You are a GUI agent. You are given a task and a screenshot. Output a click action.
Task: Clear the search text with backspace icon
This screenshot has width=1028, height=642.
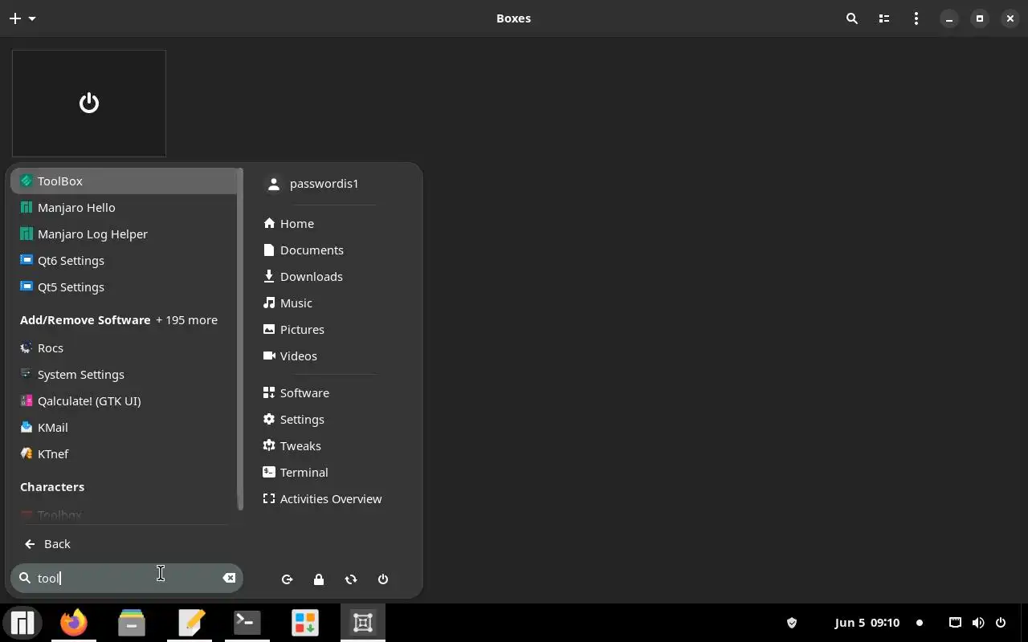click(x=229, y=578)
